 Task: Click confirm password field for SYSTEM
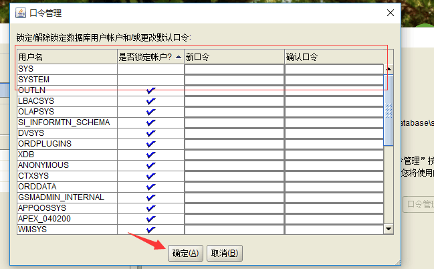point(334,80)
